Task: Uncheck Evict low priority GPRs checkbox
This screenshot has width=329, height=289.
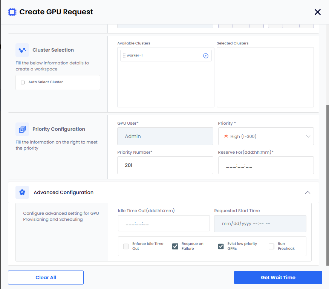Action: 221,246
